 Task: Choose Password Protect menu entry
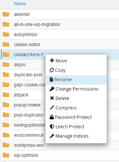click(x=76, y=117)
